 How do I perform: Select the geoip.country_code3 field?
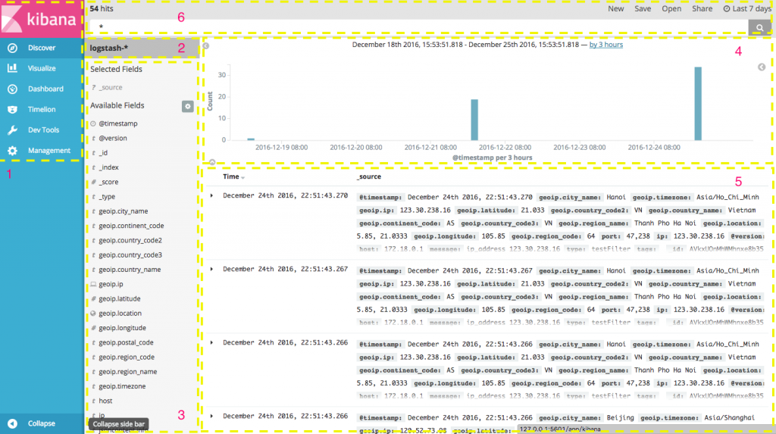pyautogui.click(x=130, y=254)
